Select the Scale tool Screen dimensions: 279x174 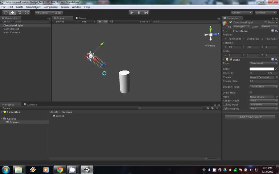(x=27, y=13)
